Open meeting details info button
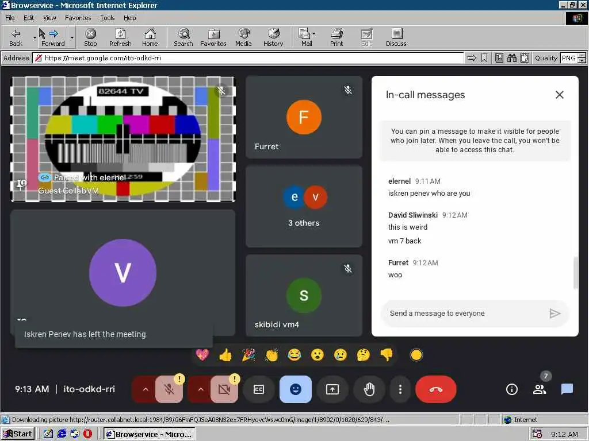The image size is (589, 441). coord(511,389)
